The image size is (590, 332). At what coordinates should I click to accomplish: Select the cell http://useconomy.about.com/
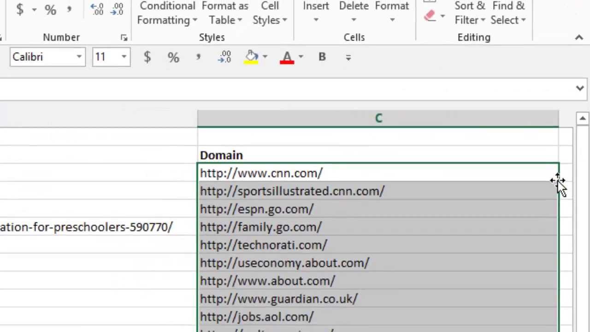378,263
